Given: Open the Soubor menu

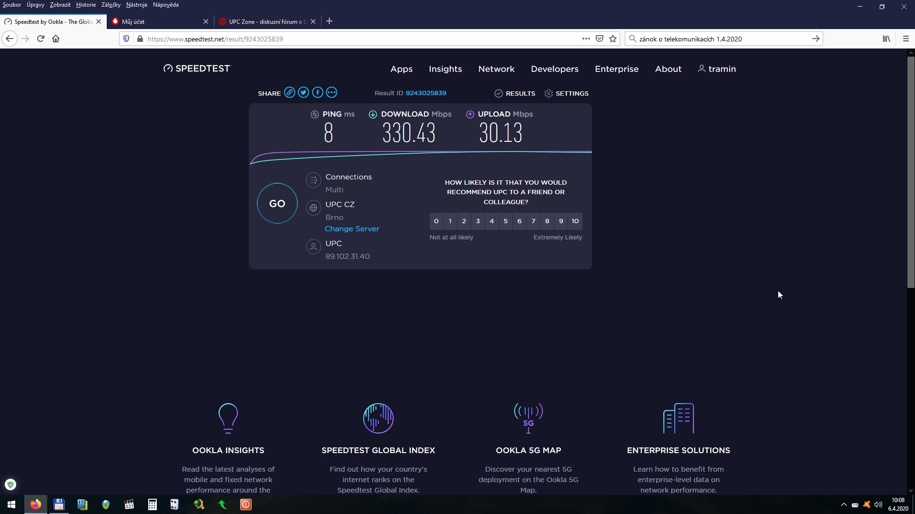Looking at the screenshot, I should (11, 5).
